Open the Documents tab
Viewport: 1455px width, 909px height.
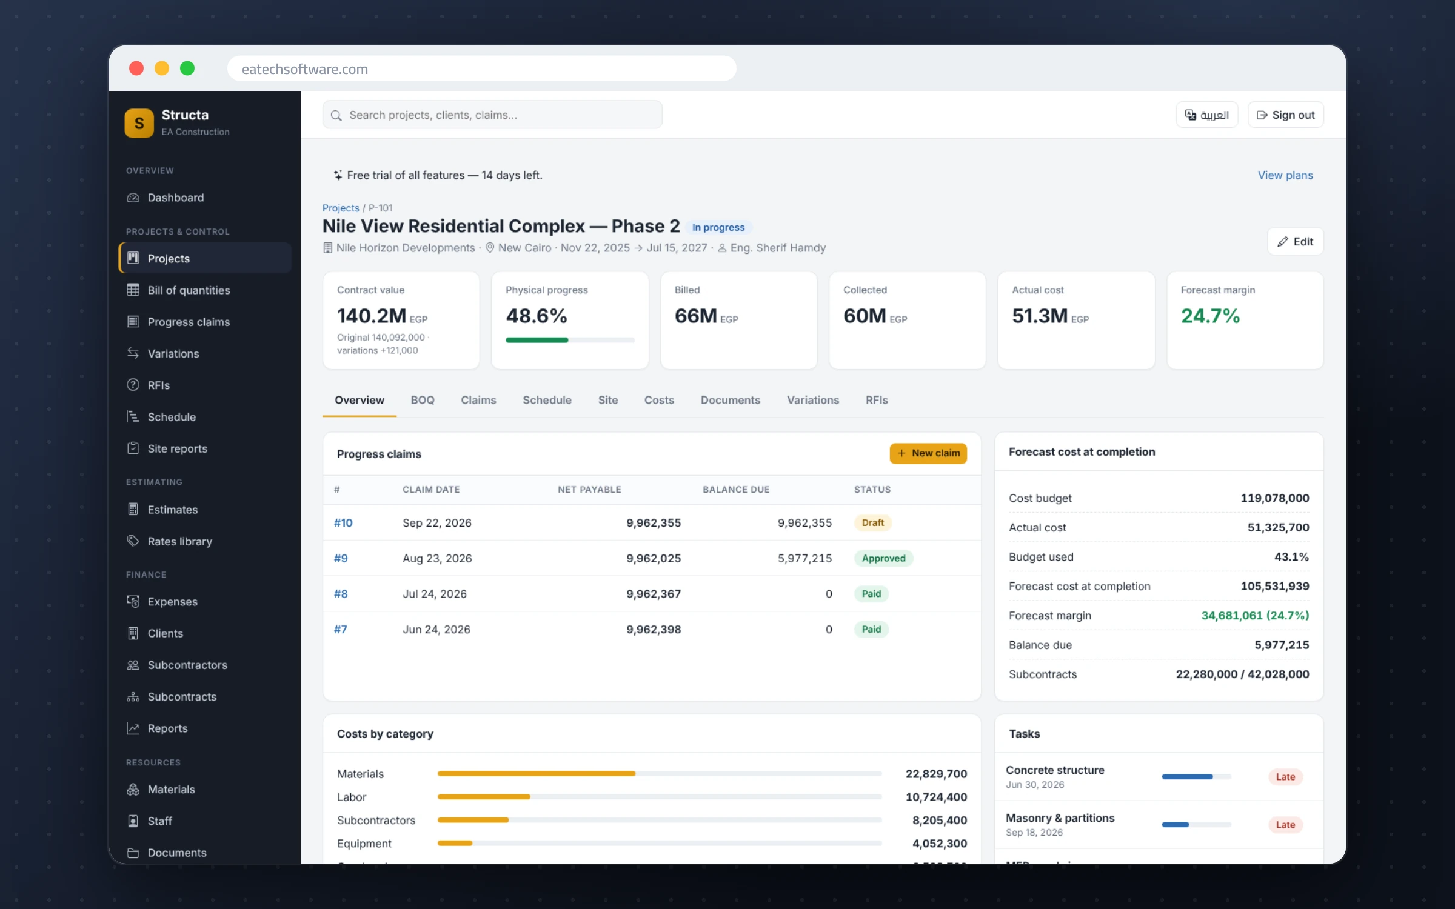pyautogui.click(x=730, y=400)
